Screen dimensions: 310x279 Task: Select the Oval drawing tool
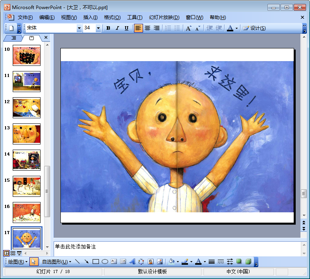pos(105,262)
